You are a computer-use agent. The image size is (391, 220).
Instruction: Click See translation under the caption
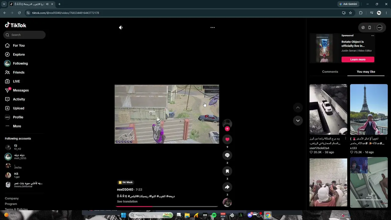(x=127, y=202)
